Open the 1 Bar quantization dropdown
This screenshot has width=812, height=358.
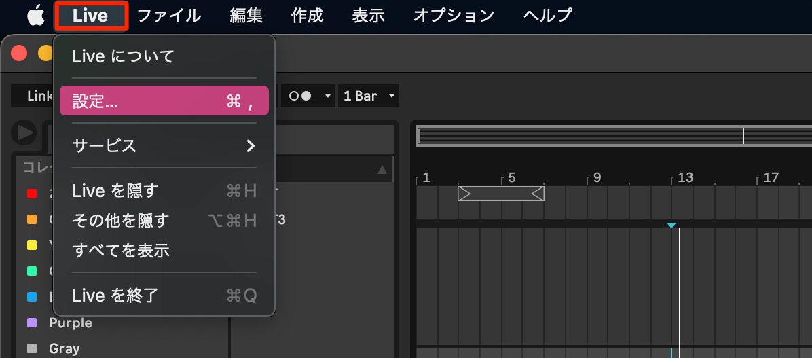point(369,96)
